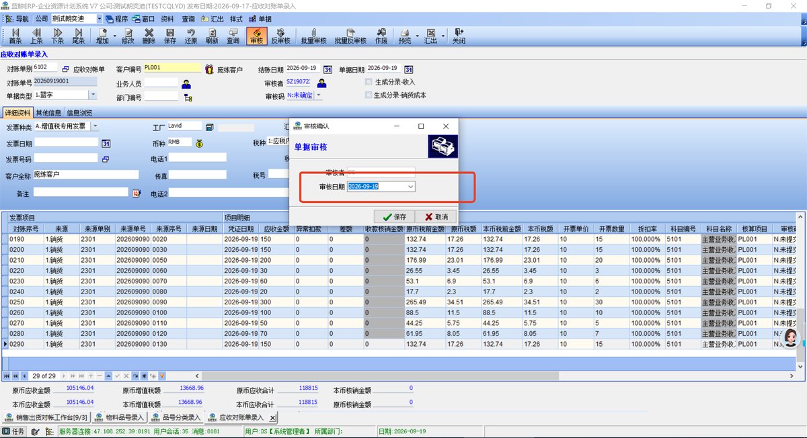Enable 生成分录-销货成本 checkbox
The width and height of the screenshot is (807, 438).
coord(369,95)
